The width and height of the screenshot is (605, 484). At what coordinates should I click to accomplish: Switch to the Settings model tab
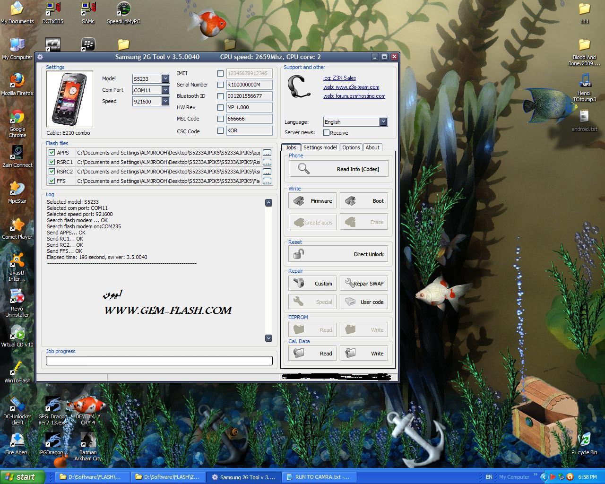[320, 147]
